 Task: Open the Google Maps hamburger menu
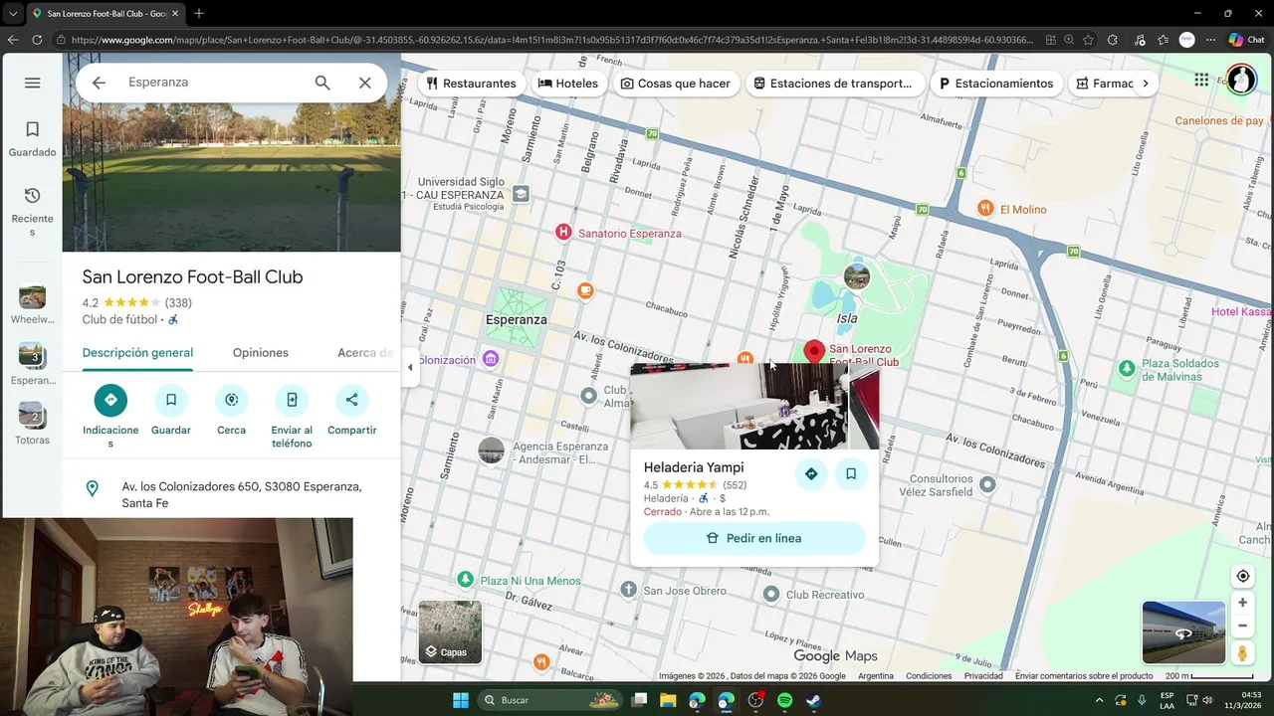click(32, 83)
